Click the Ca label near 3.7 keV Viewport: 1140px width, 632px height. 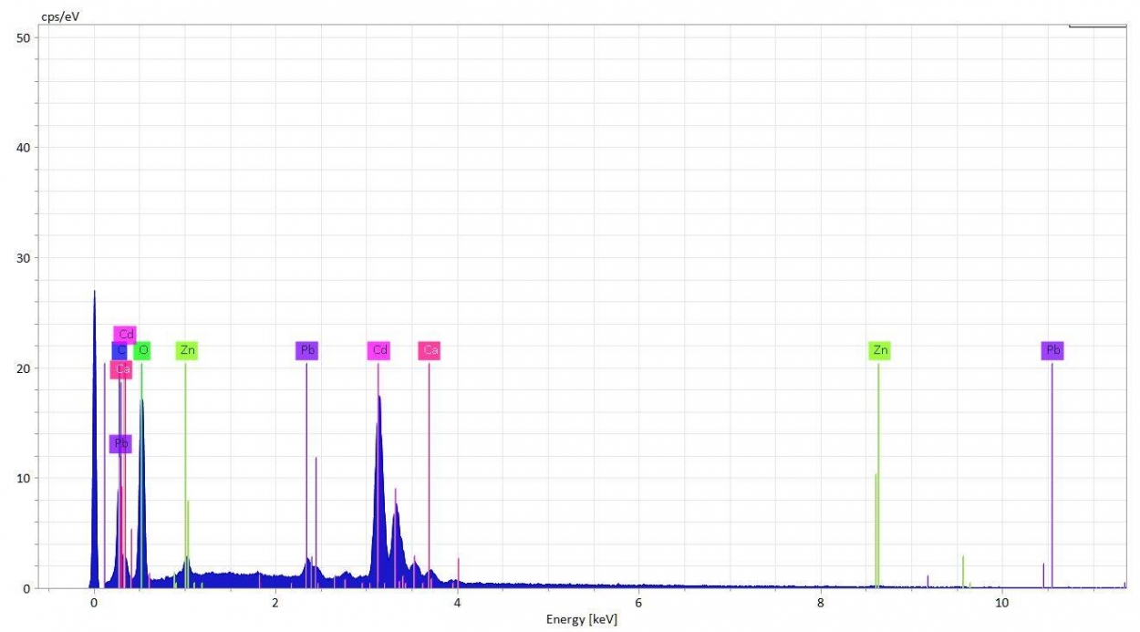coord(430,350)
